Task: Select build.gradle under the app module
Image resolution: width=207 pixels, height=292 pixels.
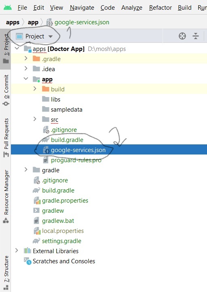Action: click(67, 140)
